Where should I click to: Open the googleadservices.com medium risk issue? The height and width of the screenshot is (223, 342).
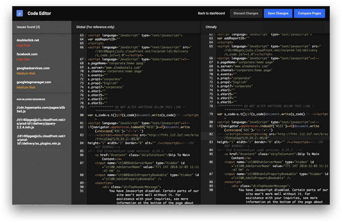[33, 70]
